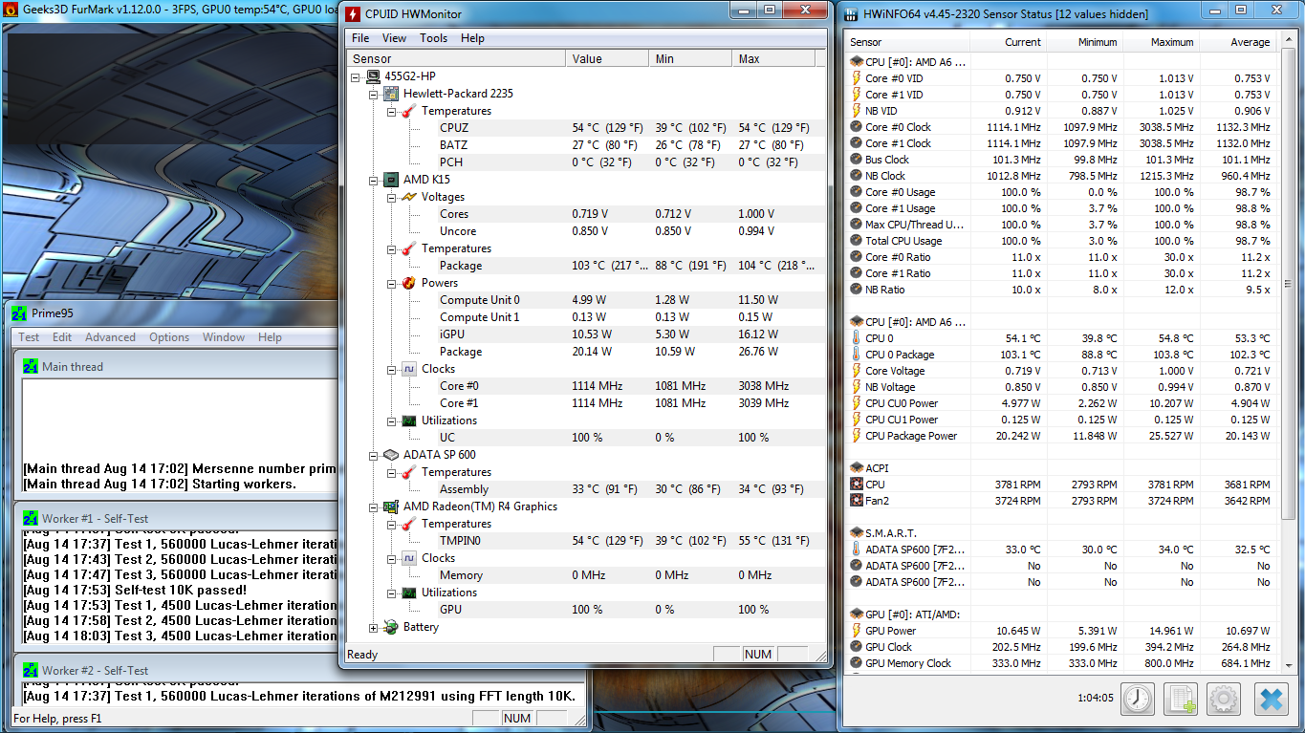This screenshot has width=1305, height=733.
Task: Collapse the 455G2-HP root node
Action: click(357, 76)
